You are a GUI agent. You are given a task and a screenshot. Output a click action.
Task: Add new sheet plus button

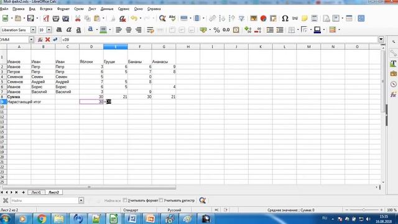(x=24, y=192)
